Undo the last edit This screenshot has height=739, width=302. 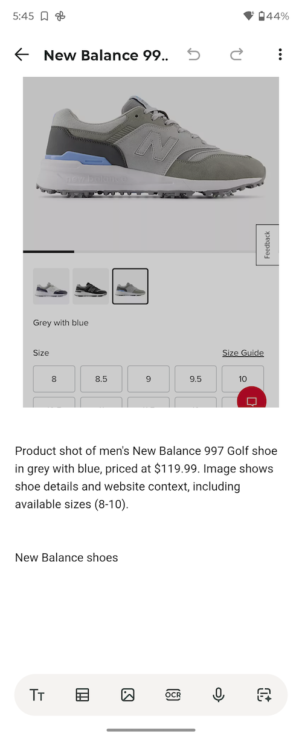(x=193, y=55)
